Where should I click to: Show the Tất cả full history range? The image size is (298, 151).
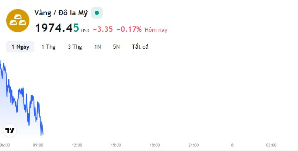tap(140, 47)
